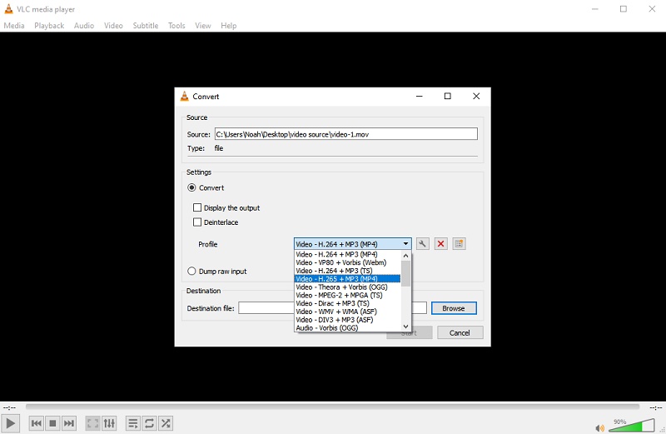Adjust the volume slider at 90%
The width and height of the screenshot is (666, 434).
(632, 425)
